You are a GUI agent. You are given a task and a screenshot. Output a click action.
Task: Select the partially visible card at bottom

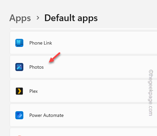83,132
